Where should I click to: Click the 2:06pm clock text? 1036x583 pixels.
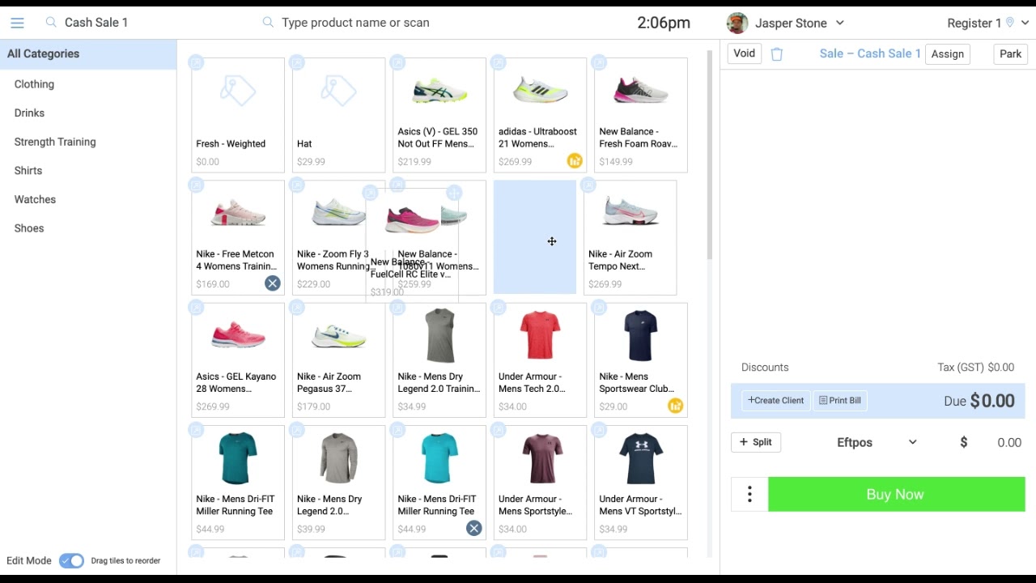point(664,23)
